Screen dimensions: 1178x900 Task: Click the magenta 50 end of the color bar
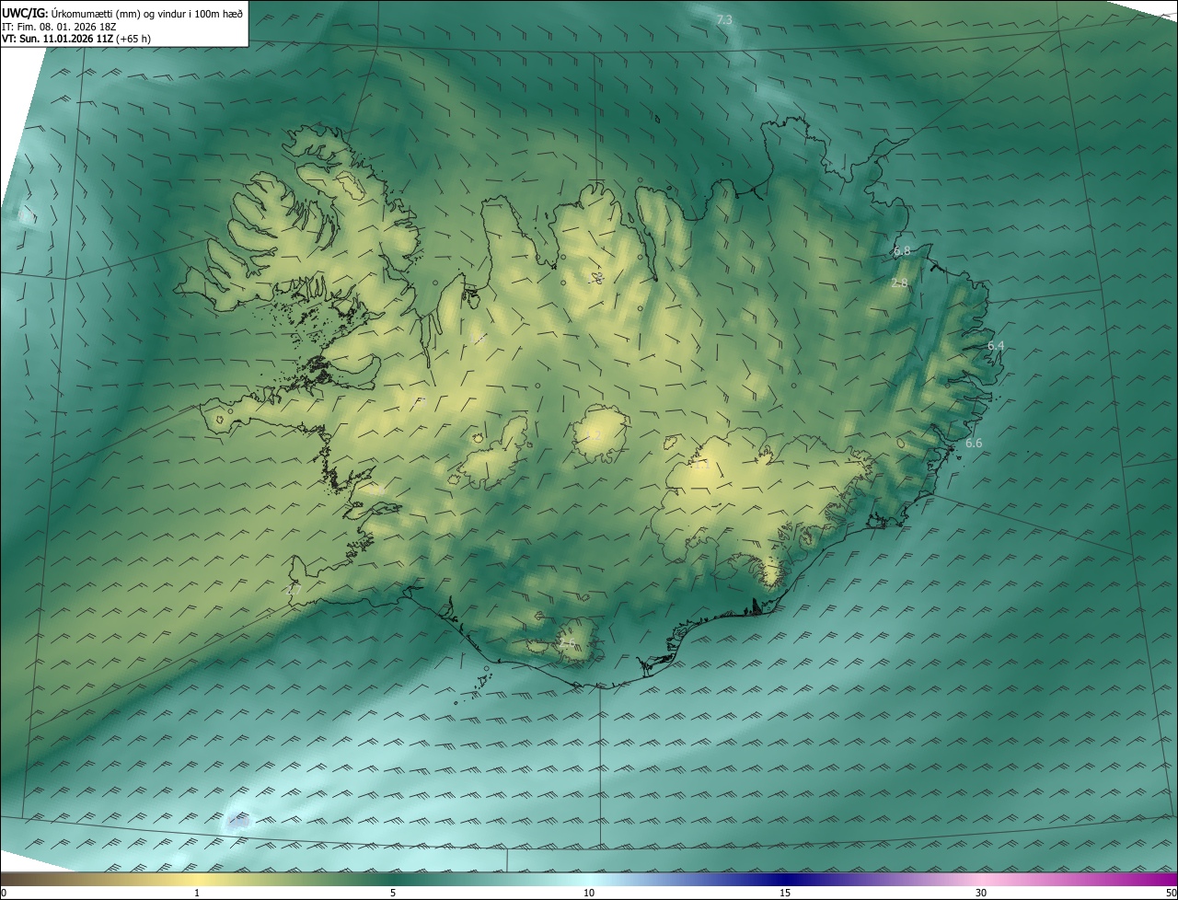click(1171, 880)
